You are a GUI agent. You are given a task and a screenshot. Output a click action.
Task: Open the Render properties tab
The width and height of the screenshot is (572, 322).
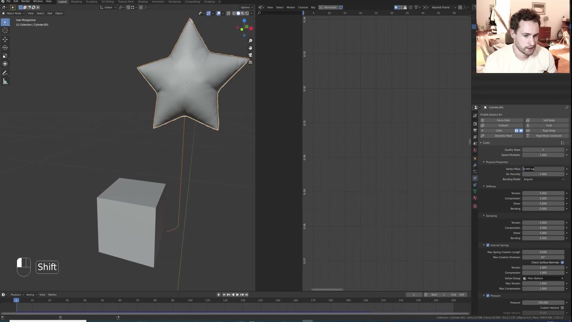[475, 124]
